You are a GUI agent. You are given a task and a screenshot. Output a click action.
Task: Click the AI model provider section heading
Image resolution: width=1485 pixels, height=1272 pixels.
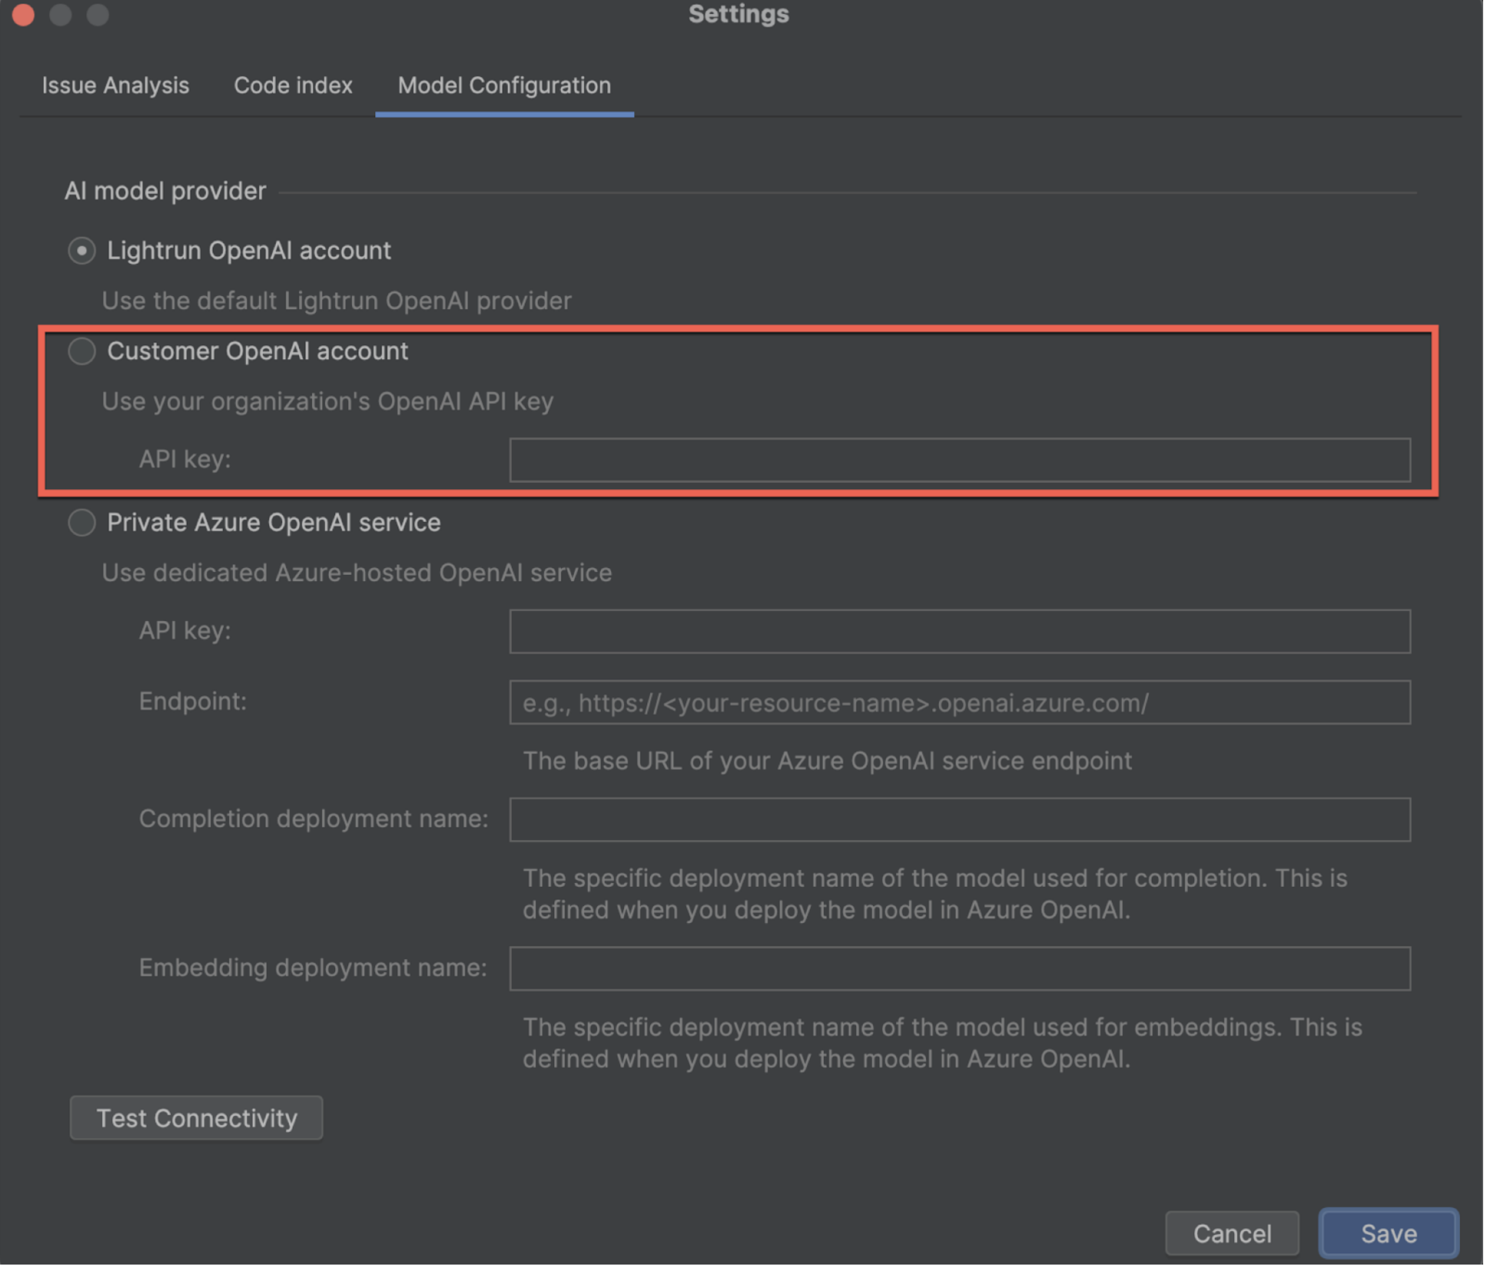click(x=165, y=191)
